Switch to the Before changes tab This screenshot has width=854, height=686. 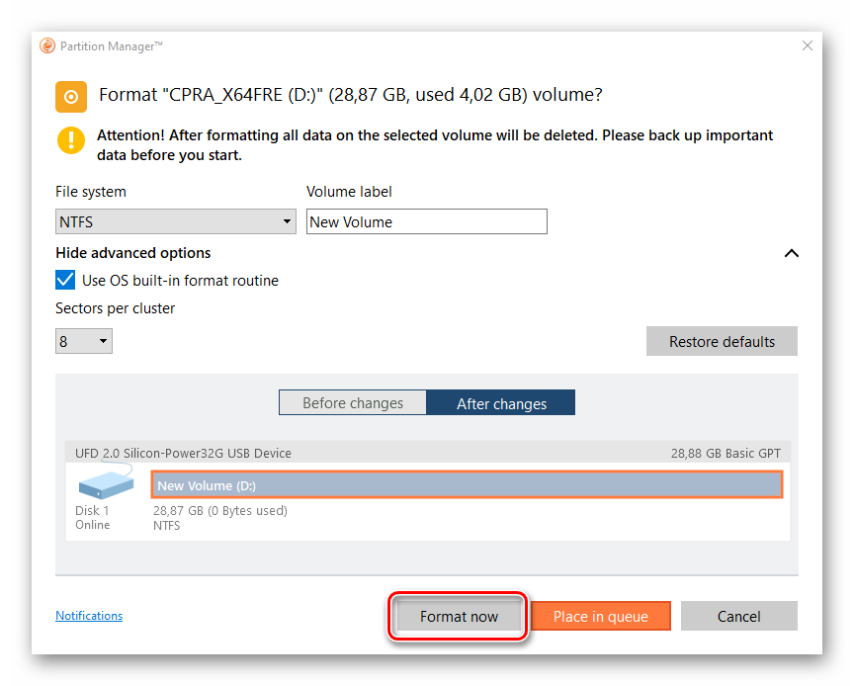pos(353,403)
